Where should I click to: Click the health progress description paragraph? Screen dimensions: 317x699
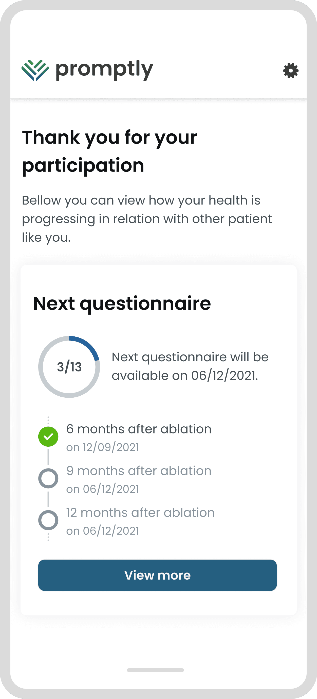(x=147, y=219)
